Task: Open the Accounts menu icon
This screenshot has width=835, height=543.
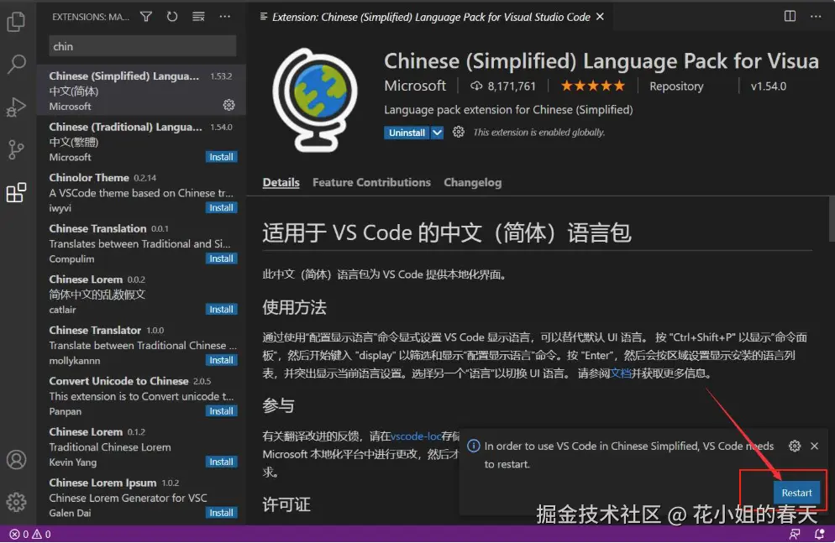Action: pos(16,460)
